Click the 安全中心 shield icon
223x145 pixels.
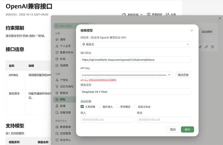tap(57, 140)
